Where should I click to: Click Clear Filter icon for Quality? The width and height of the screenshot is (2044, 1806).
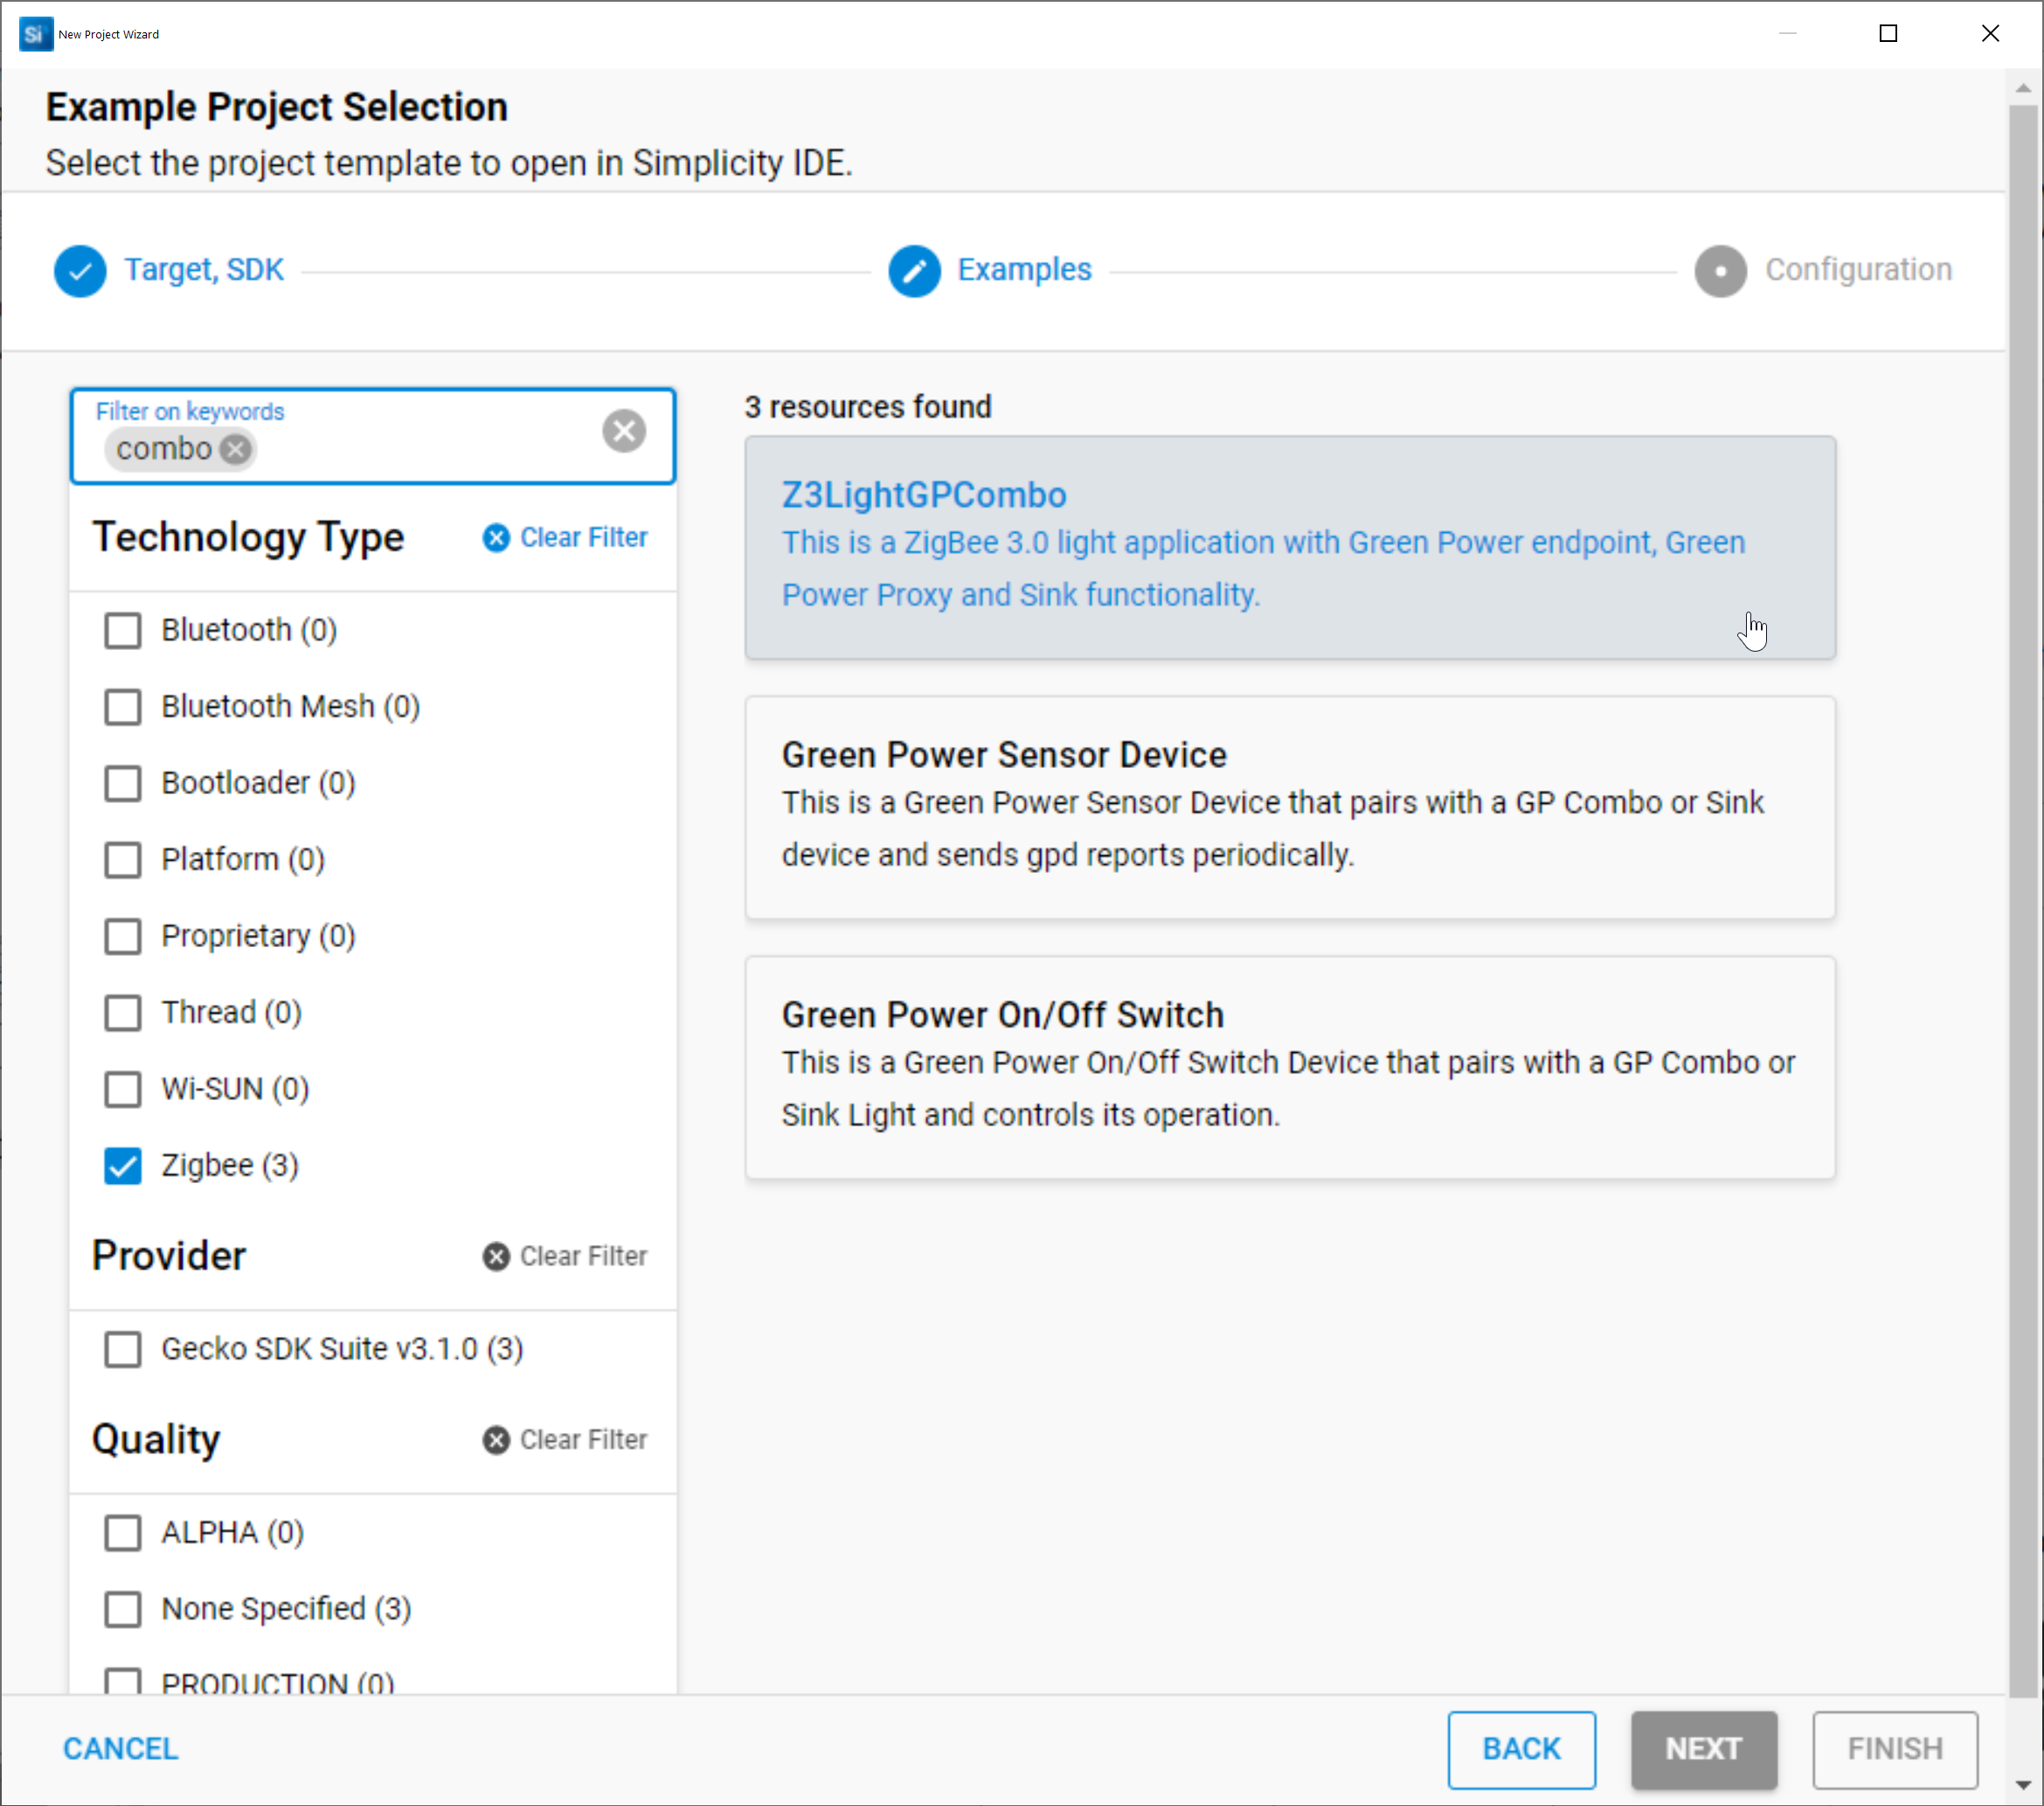point(496,1440)
